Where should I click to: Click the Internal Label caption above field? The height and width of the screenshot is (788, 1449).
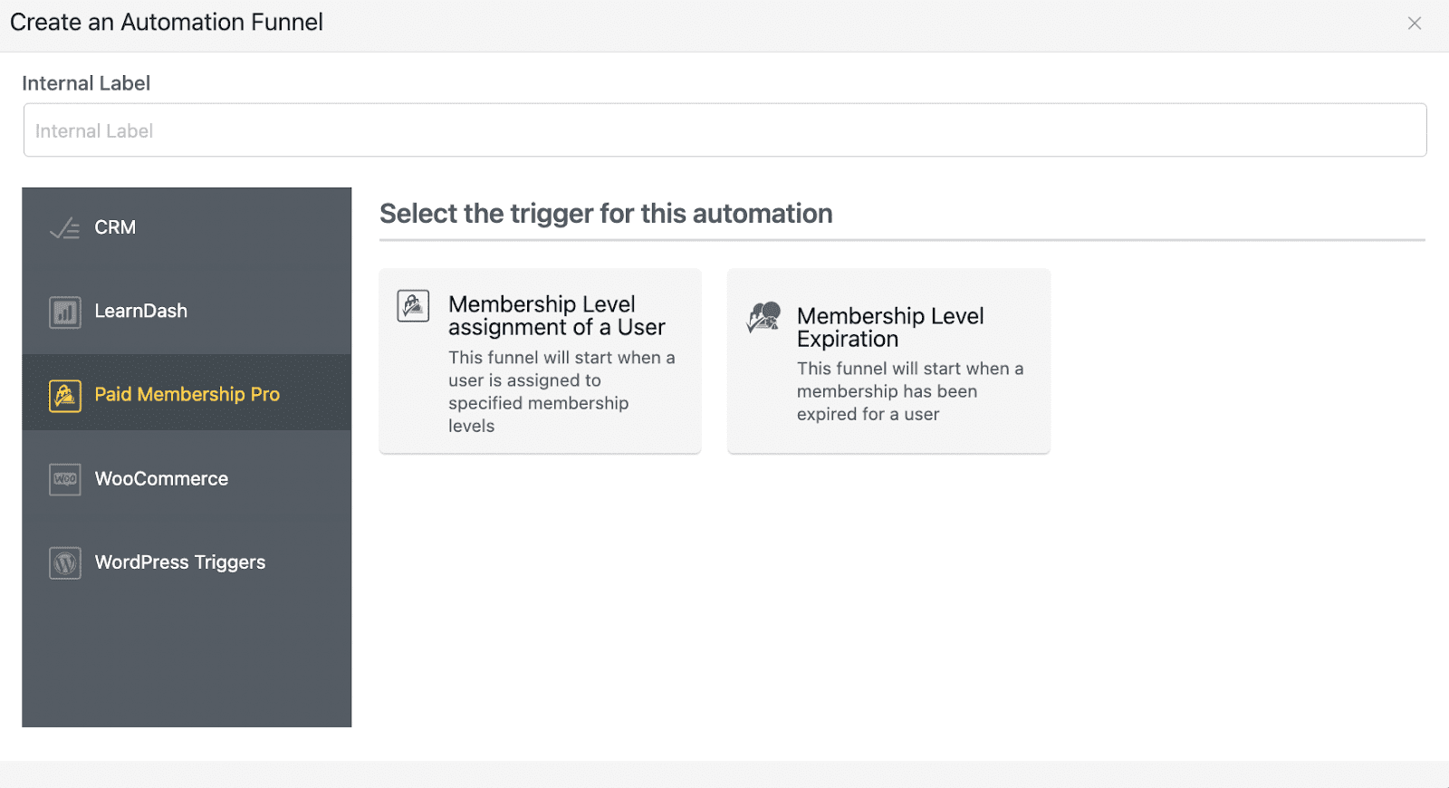point(86,83)
